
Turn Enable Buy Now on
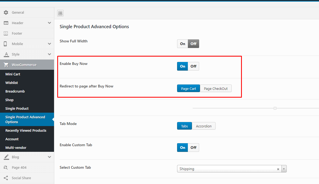[x=182, y=66]
